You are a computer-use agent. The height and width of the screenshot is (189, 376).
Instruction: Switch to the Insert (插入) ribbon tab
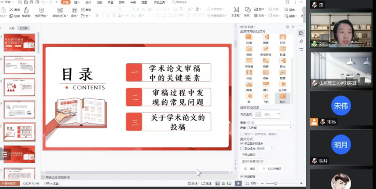pos(77,2)
